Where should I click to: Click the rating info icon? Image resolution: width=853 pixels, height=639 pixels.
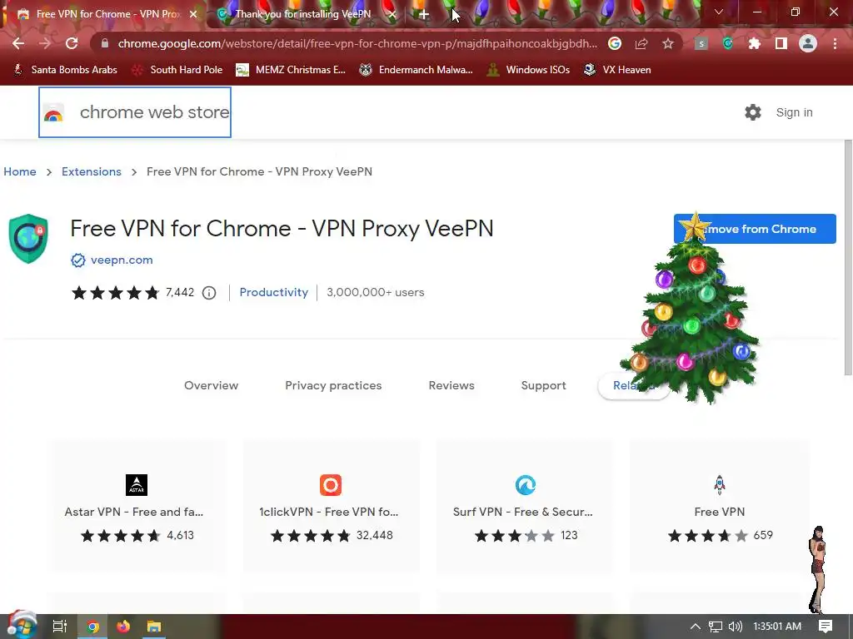click(x=209, y=293)
